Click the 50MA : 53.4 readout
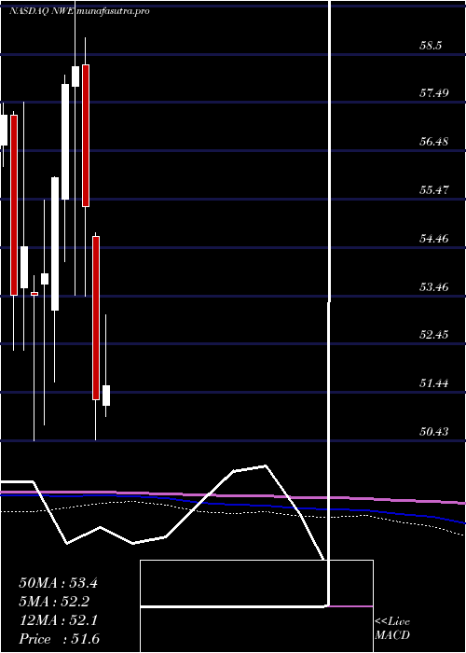 [x=58, y=583]
